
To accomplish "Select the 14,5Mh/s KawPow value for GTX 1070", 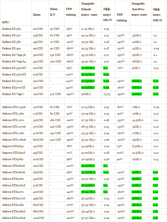I will [138, 120].
